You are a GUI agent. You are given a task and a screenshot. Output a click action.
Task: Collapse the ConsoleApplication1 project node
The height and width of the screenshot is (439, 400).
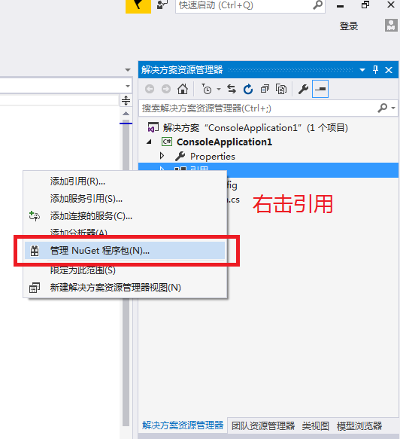point(150,142)
